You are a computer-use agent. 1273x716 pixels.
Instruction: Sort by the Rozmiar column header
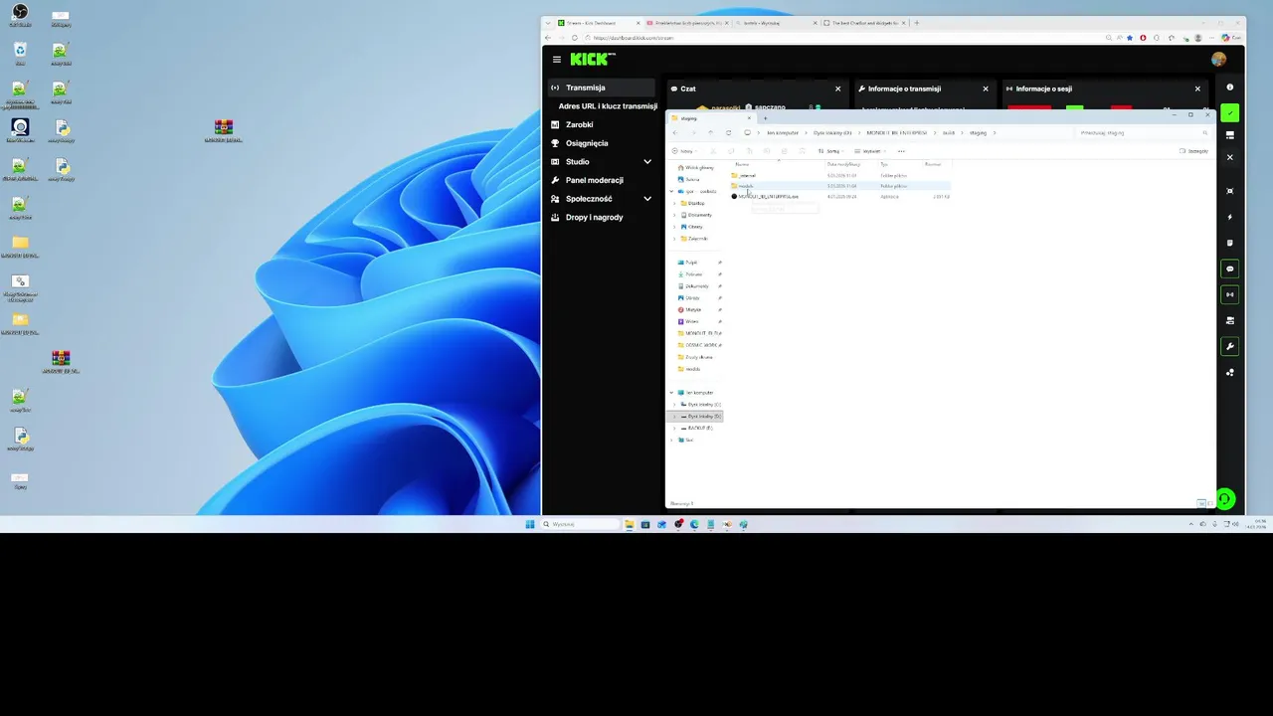coord(933,164)
